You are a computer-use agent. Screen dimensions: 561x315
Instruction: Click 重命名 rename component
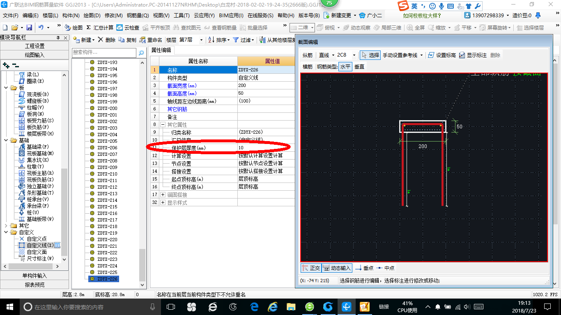click(151, 40)
